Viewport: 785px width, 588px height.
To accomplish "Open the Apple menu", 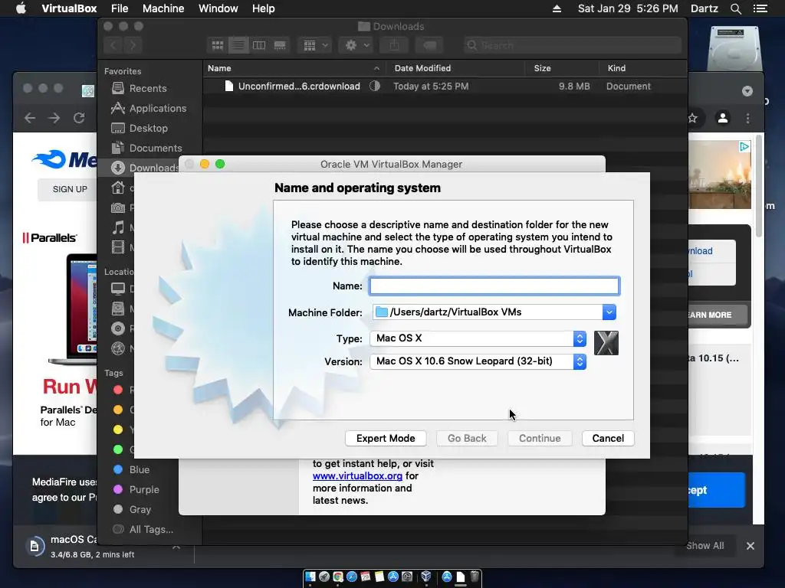I will (x=21, y=8).
